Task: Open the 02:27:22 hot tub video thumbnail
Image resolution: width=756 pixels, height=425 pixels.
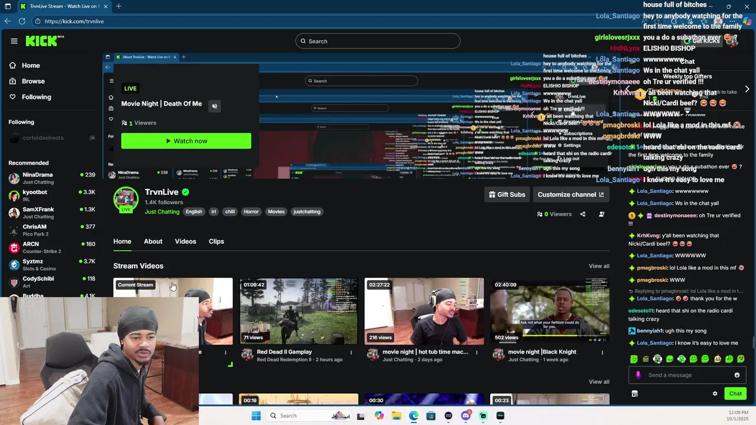Action: point(424,311)
